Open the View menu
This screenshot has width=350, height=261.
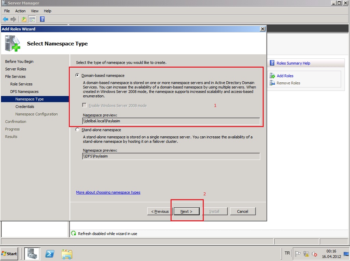(35, 11)
